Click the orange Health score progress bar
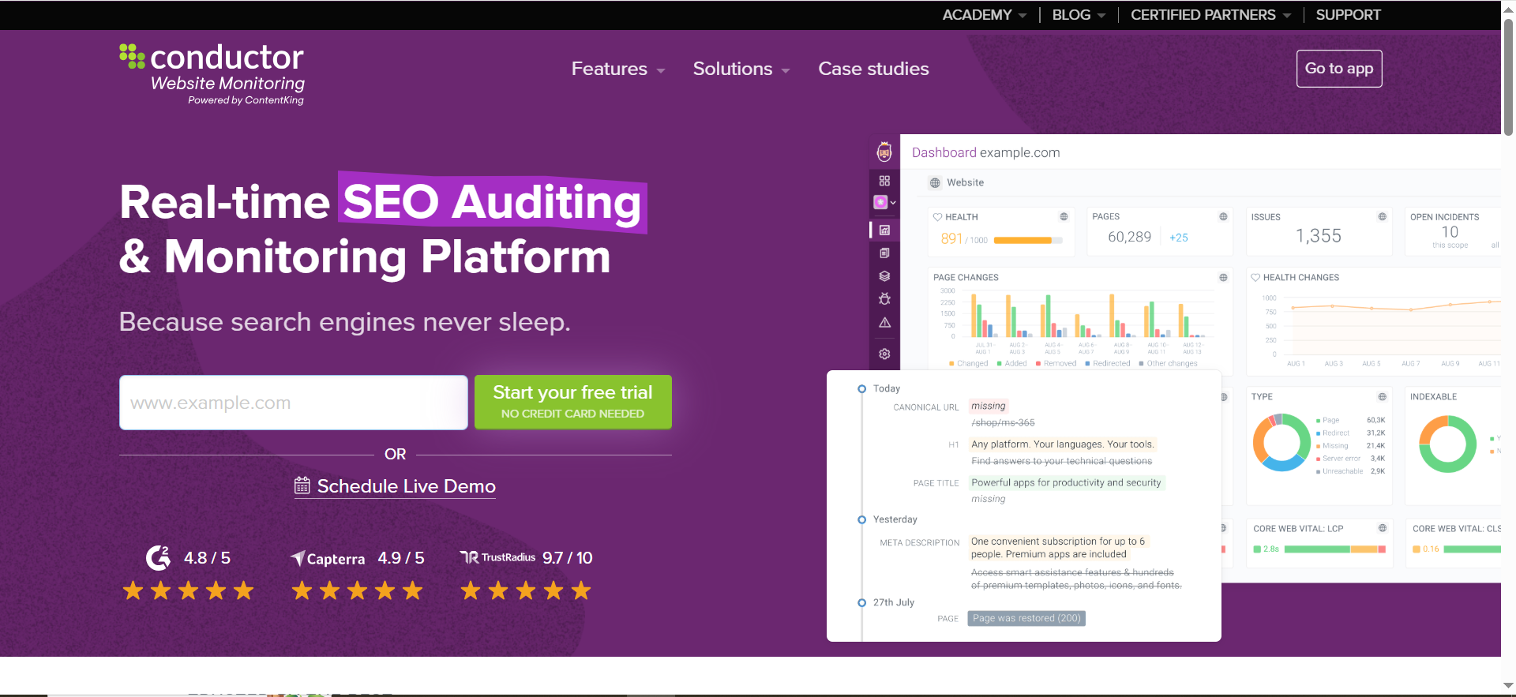Viewport: 1516px width, 697px height. pos(1028,240)
